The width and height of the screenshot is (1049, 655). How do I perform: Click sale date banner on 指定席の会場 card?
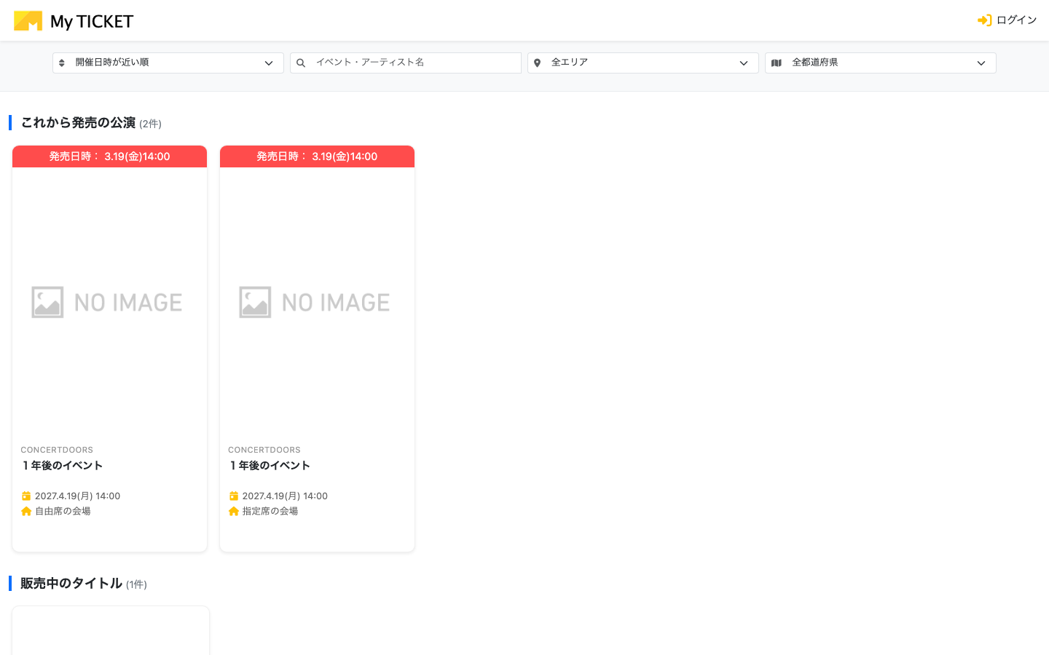(317, 156)
